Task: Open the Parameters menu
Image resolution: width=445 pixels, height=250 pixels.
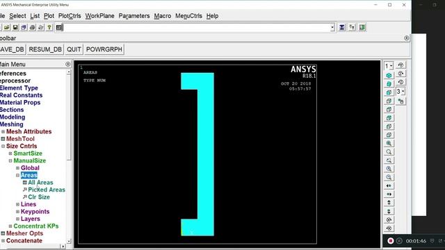Action: coord(134,16)
